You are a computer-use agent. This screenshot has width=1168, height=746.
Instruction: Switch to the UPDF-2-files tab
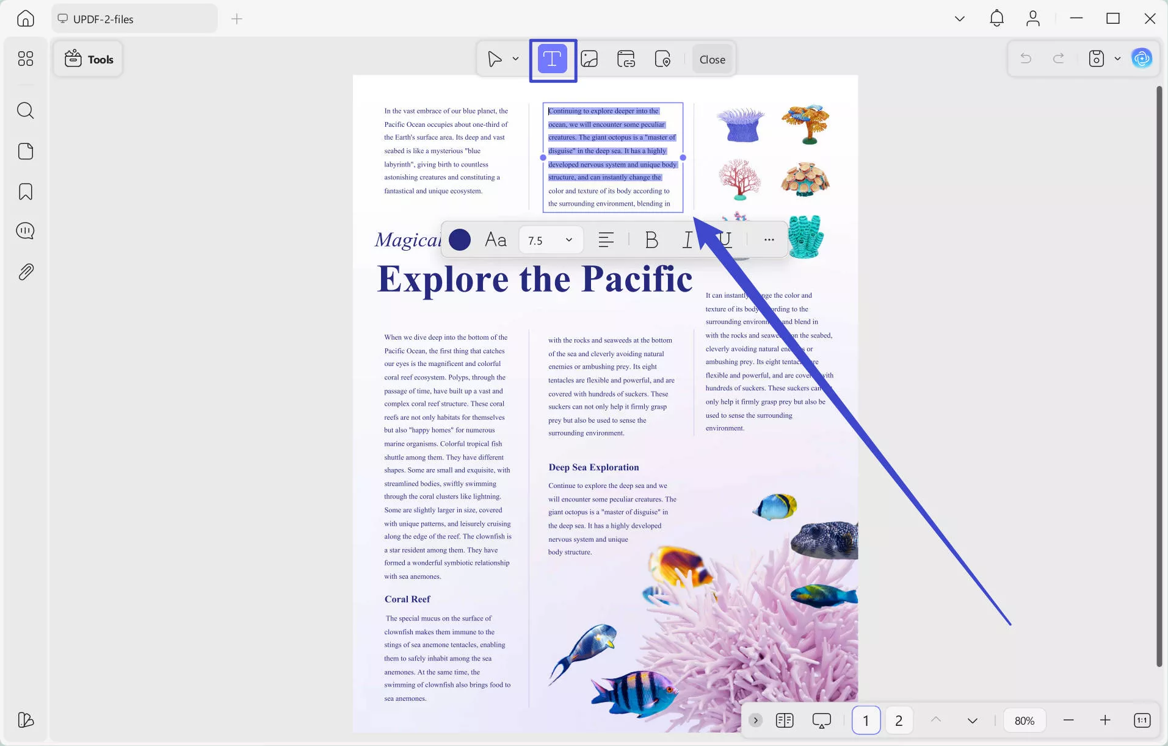[134, 18]
